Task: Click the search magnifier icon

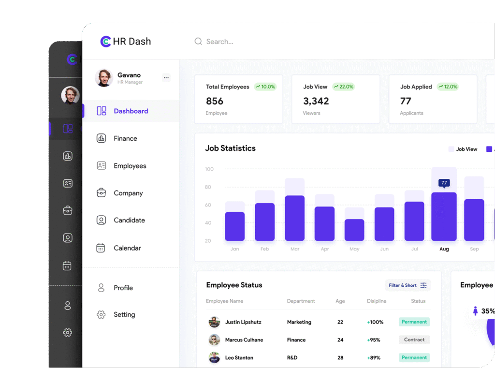Action: coord(198,42)
